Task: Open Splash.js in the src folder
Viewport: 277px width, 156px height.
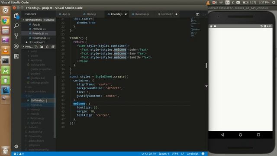Action: click(35, 123)
